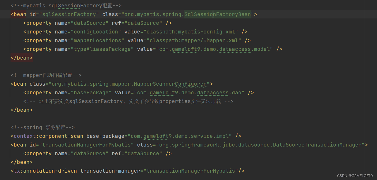The image size is (377, 180).
Task: Click ref="dataSource" inside the transactionManagerForMybatis bean
Action: pos(137,153)
